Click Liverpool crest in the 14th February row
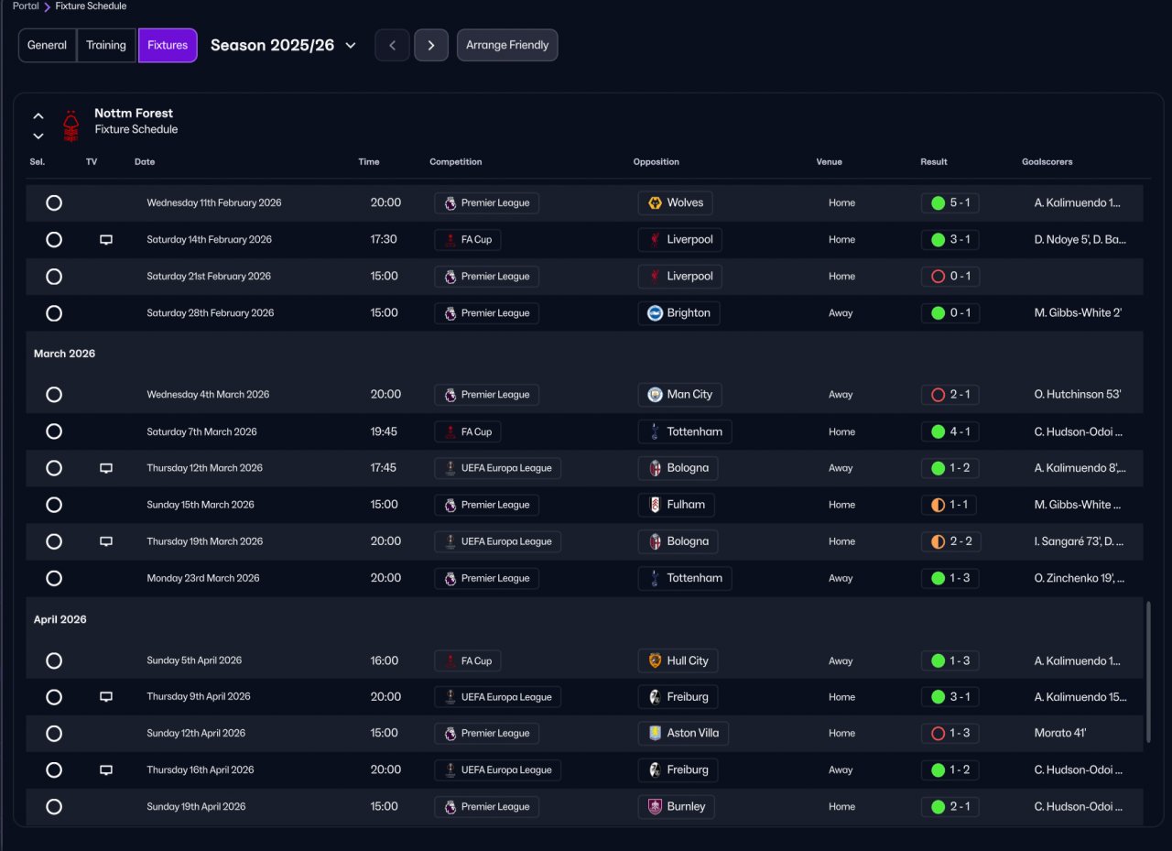The image size is (1172, 851). [655, 240]
